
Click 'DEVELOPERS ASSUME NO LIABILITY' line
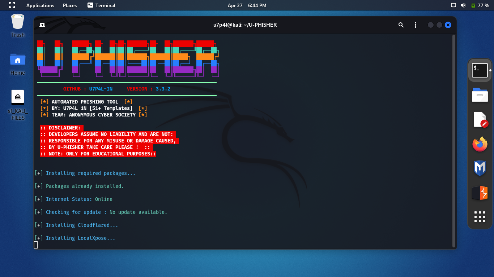pyautogui.click(x=108, y=134)
